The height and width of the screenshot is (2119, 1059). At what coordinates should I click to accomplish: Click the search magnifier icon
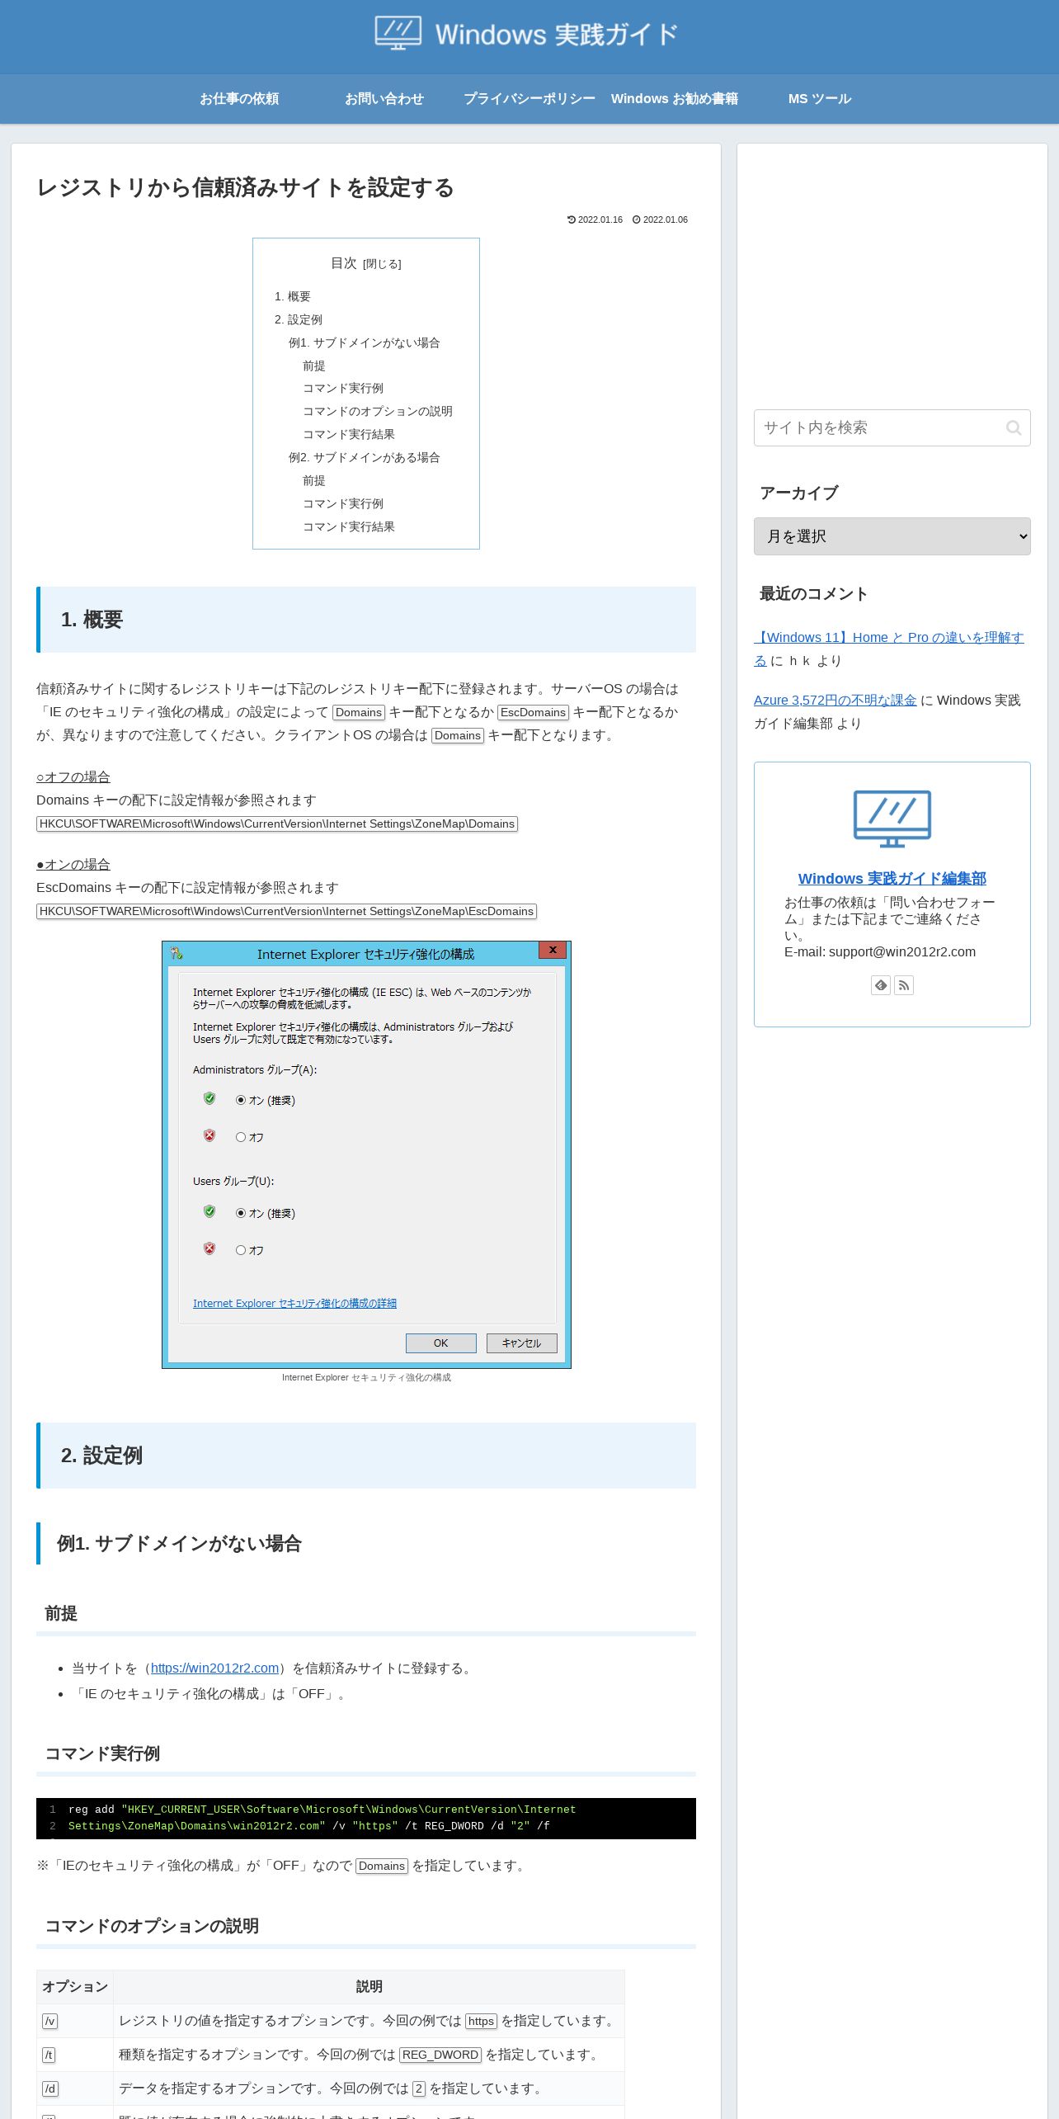click(x=1014, y=427)
